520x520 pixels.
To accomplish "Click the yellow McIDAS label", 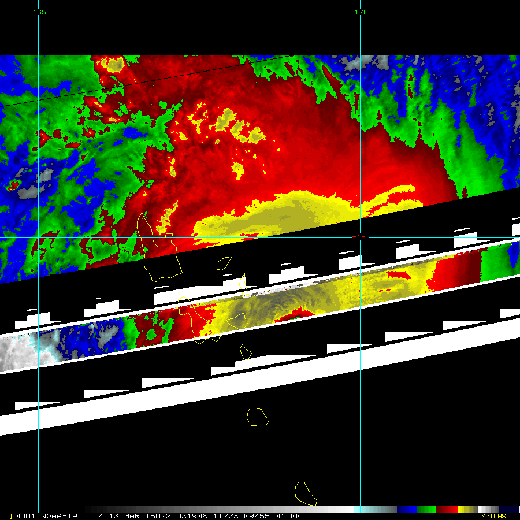I will tap(493, 516).
